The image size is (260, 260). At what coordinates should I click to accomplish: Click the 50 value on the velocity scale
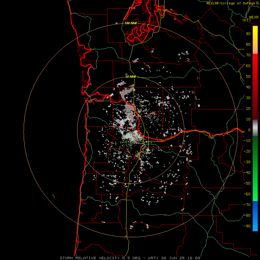coord(248,77)
